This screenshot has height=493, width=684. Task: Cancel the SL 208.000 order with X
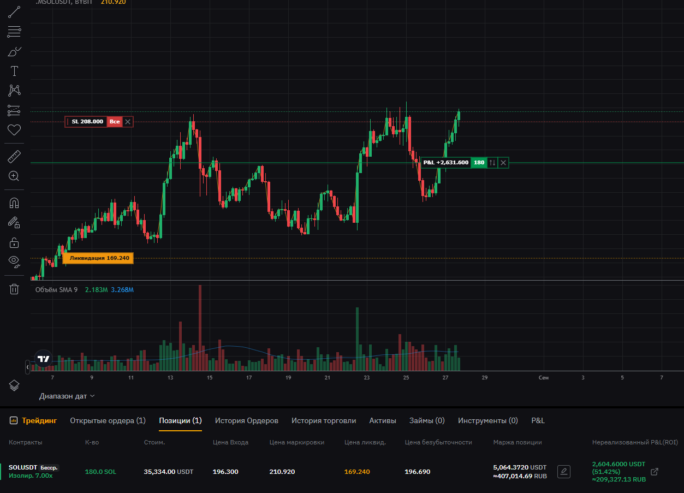pyautogui.click(x=128, y=122)
